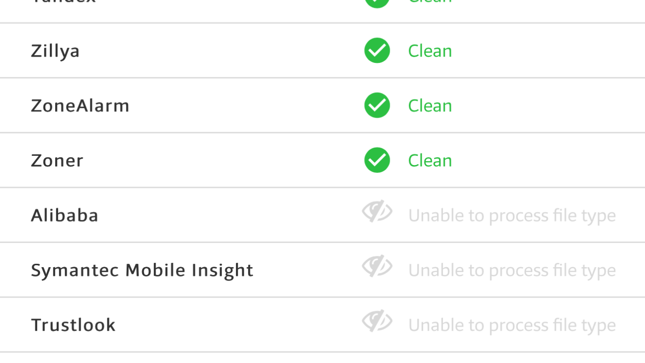Click the Clean result text for Zillya
Image resolution: width=645 pixels, height=363 pixels.
tap(430, 51)
